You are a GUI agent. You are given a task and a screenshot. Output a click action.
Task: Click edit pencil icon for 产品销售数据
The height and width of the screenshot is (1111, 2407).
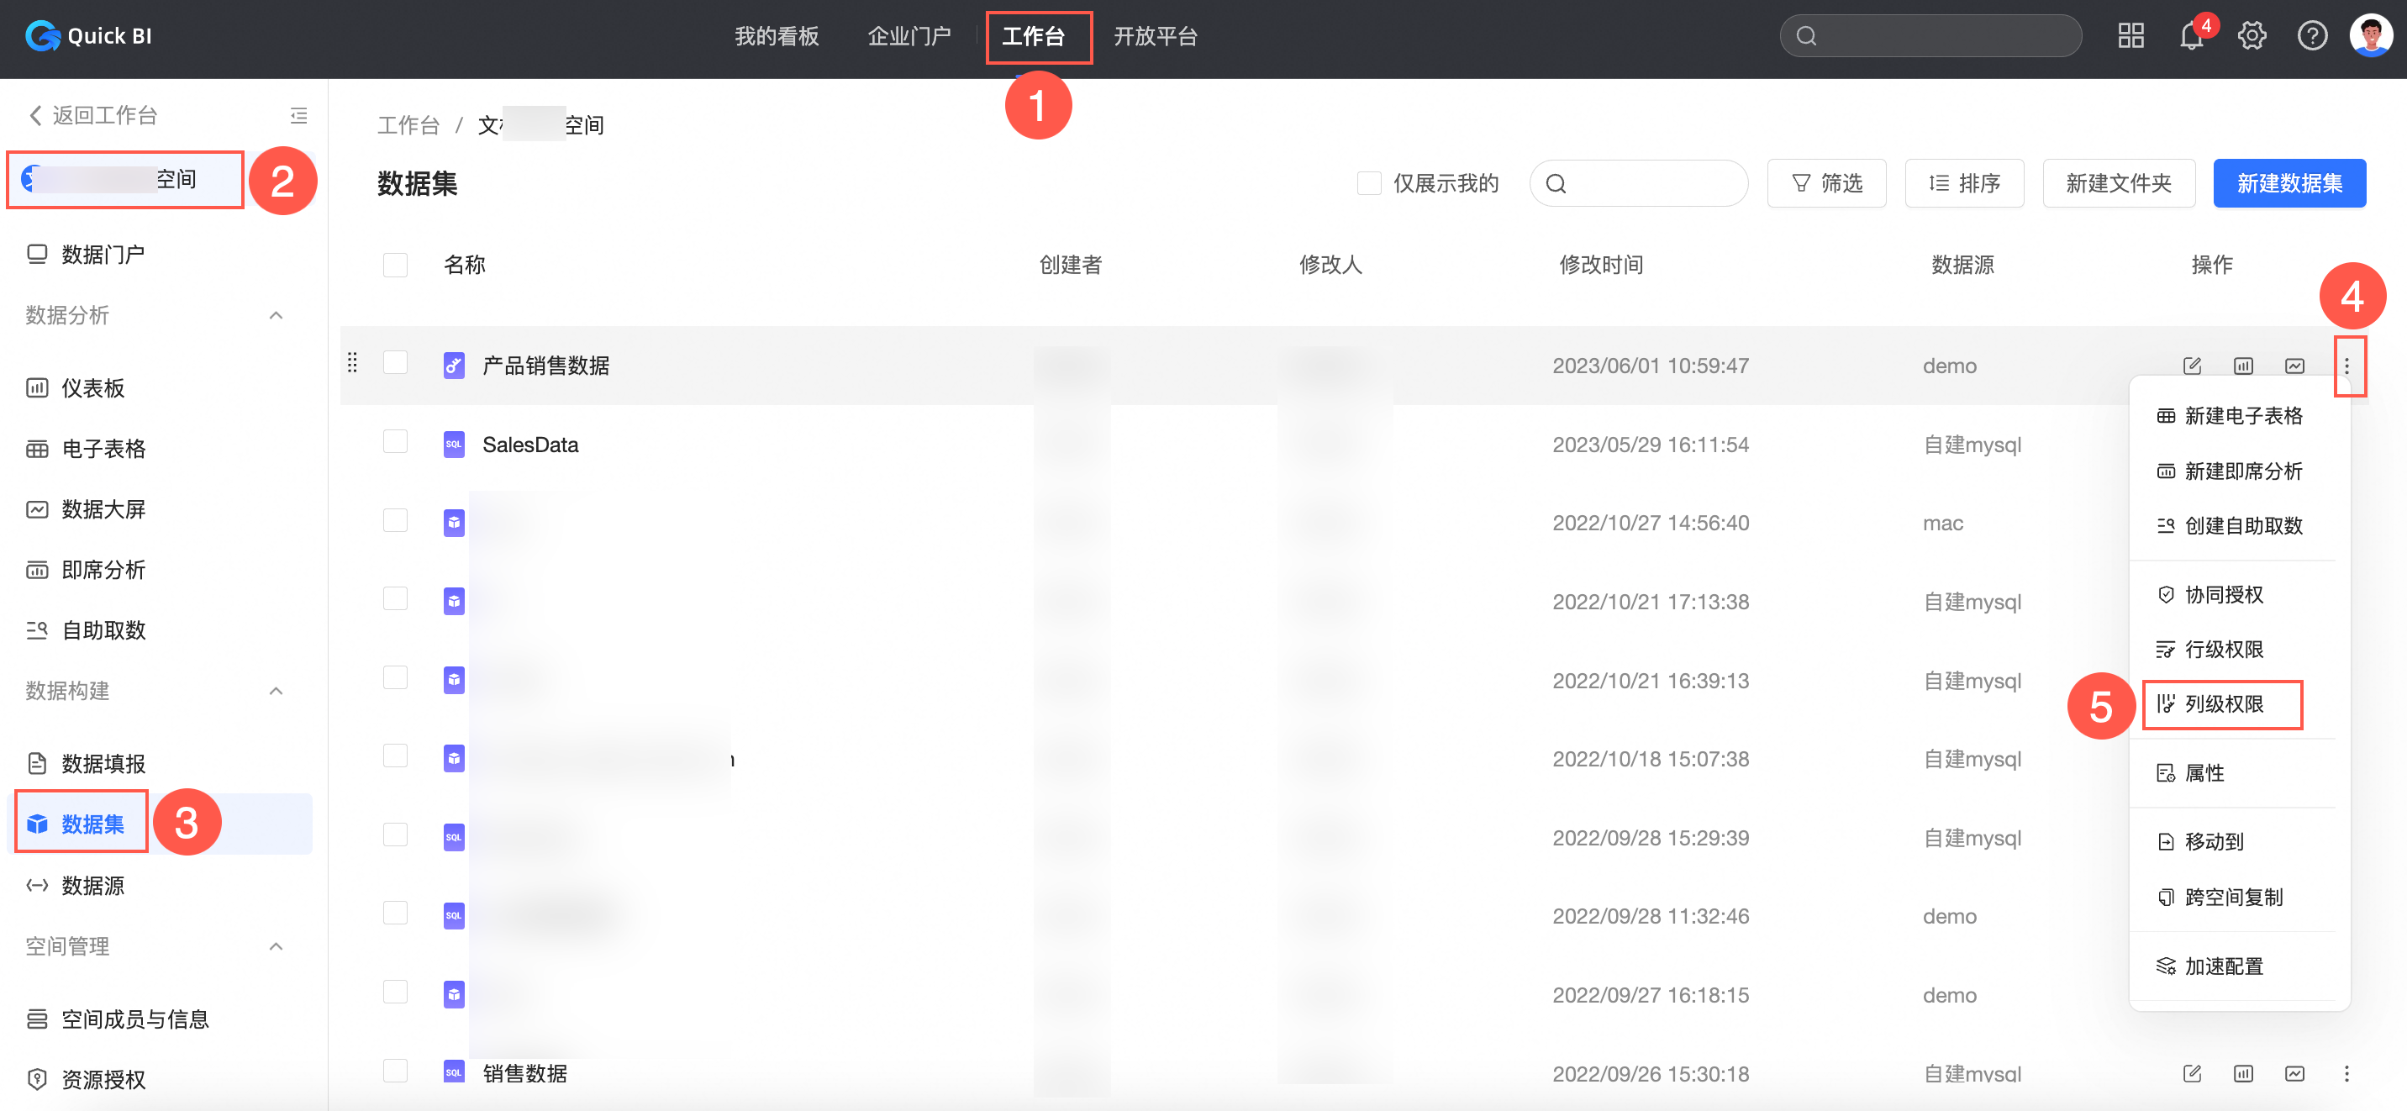[2191, 366]
